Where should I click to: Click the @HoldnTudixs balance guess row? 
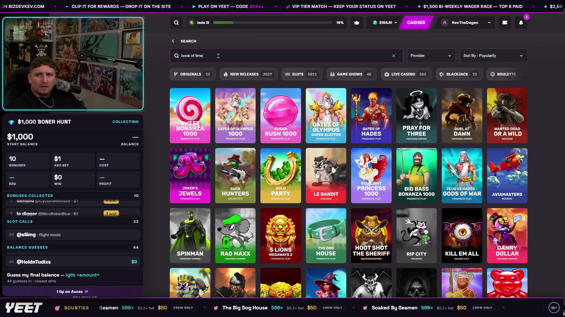click(x=73, y=262)
